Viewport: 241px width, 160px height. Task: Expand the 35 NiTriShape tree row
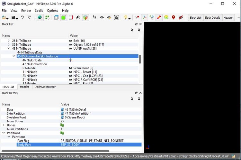(9, 44)
